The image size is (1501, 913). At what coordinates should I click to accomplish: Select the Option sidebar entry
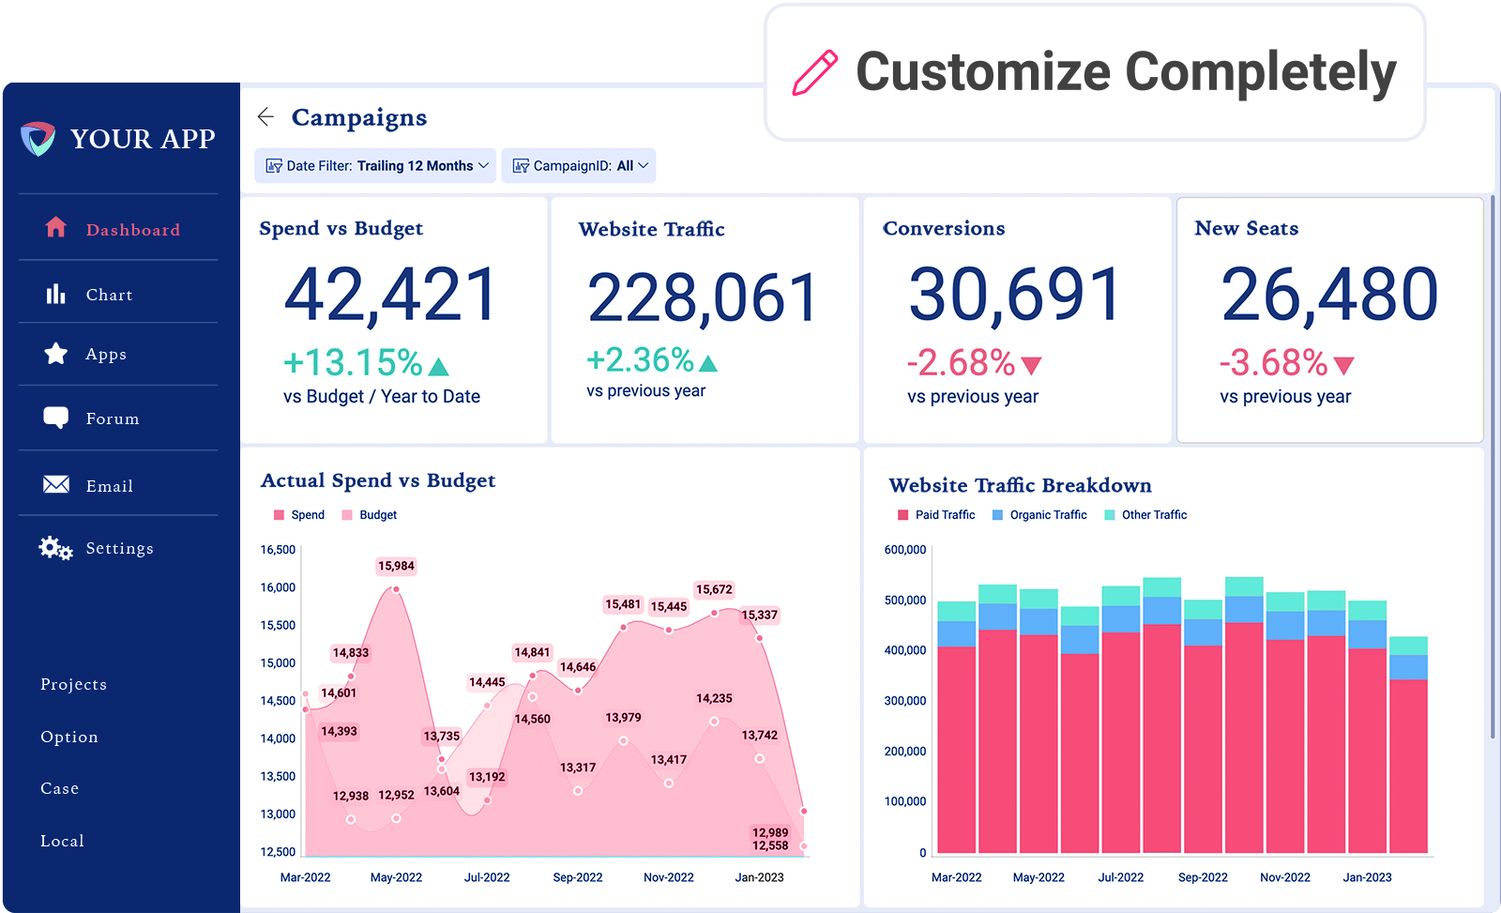tap(69, 737)
